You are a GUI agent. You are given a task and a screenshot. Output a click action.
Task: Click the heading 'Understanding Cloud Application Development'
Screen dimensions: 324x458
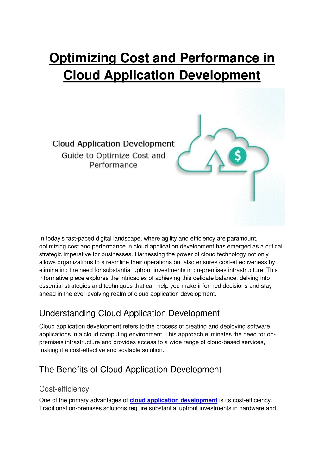129,313
